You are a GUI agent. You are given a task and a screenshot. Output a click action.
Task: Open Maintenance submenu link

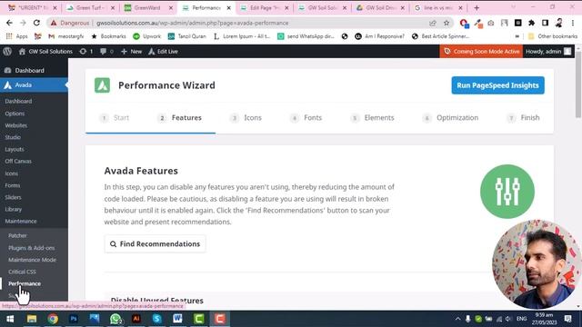20,221
